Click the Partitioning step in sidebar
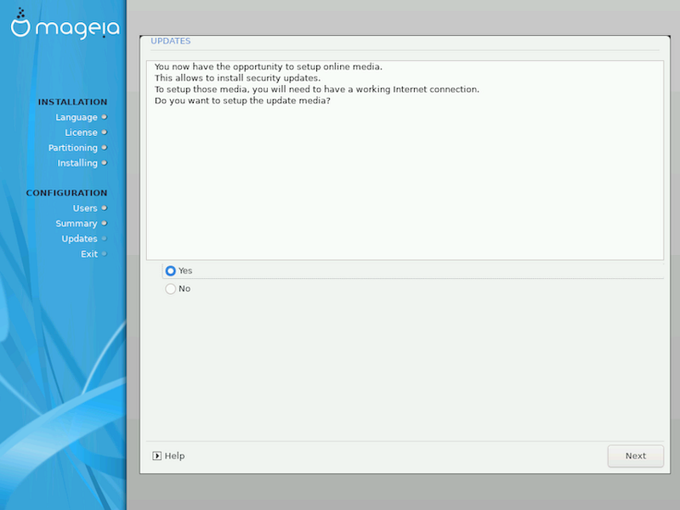680x510 pixels. point(73,147)
